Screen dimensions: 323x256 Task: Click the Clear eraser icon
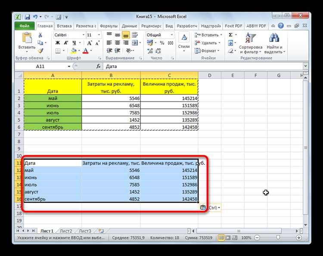pyautogui.click(x=230, y=51)
